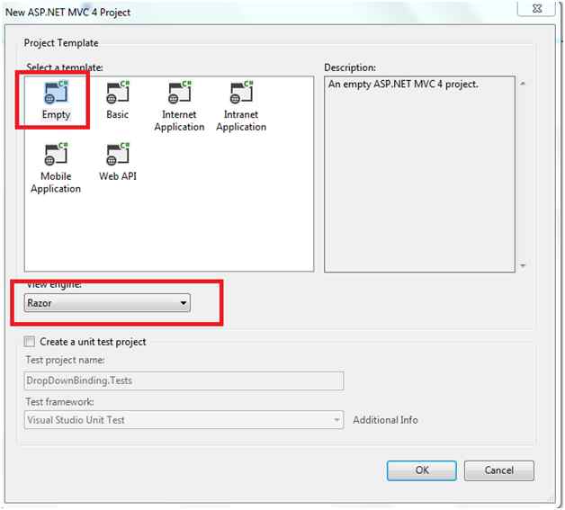This screenshot has width=565, height=510.
Task: Click the 'Internet Application' template label
Action: [179, 121]
